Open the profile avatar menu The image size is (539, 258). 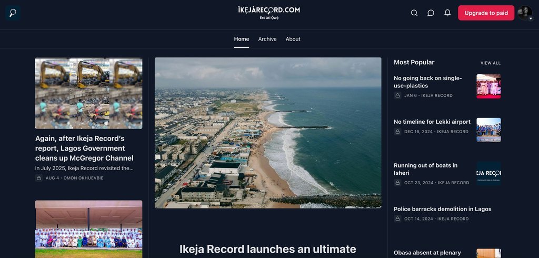525,13
